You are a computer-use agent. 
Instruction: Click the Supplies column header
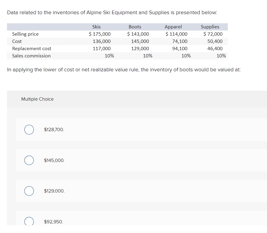(x=210, y=27)
